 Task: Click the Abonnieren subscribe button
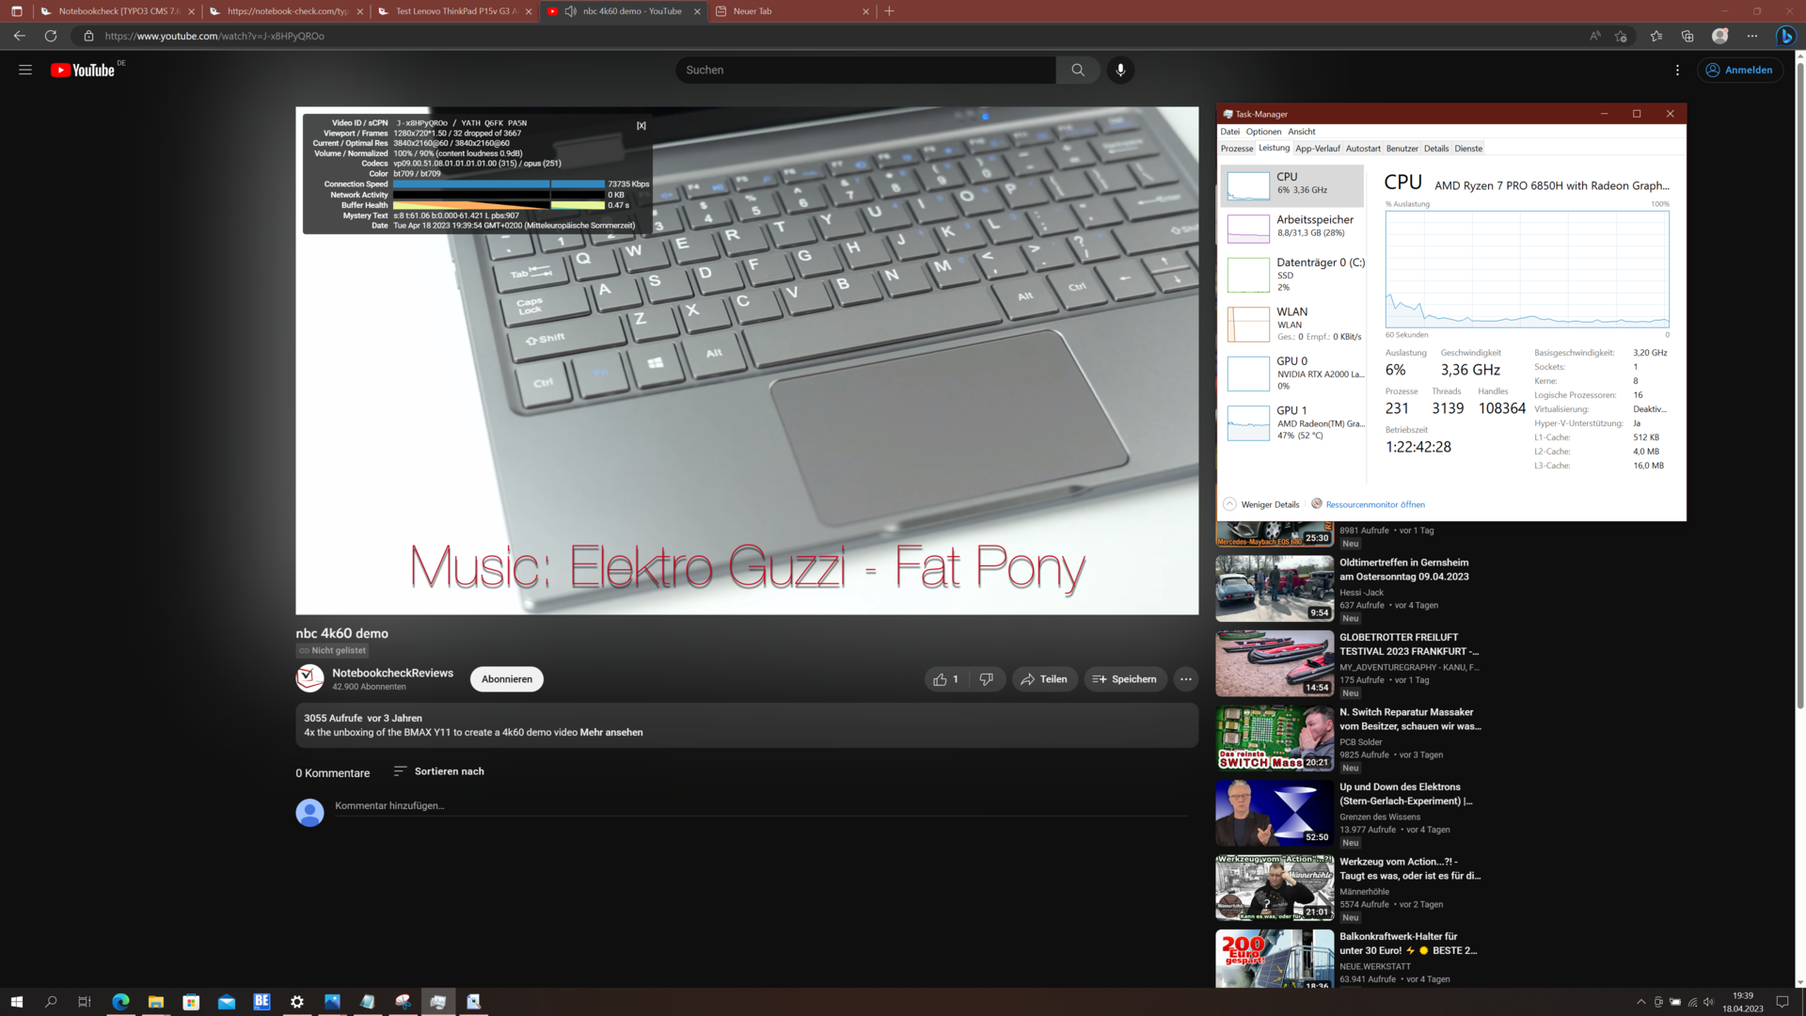tap(506, 679)
